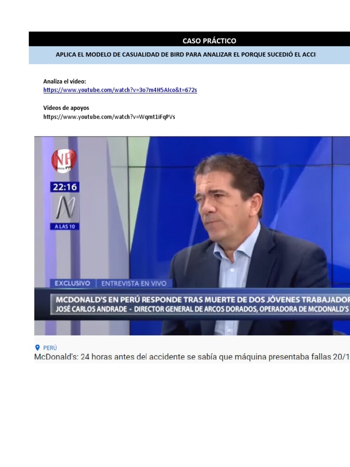The height and width of the screenshot is (467, 350).
Task: Click the '24 horas antes del accidente' headline
Action: pyautogui.click(x=192, y=357)
